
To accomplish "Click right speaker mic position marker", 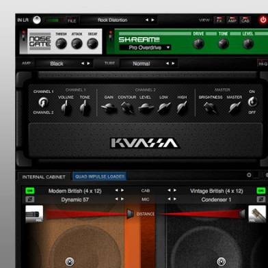I will coord(221,261).
